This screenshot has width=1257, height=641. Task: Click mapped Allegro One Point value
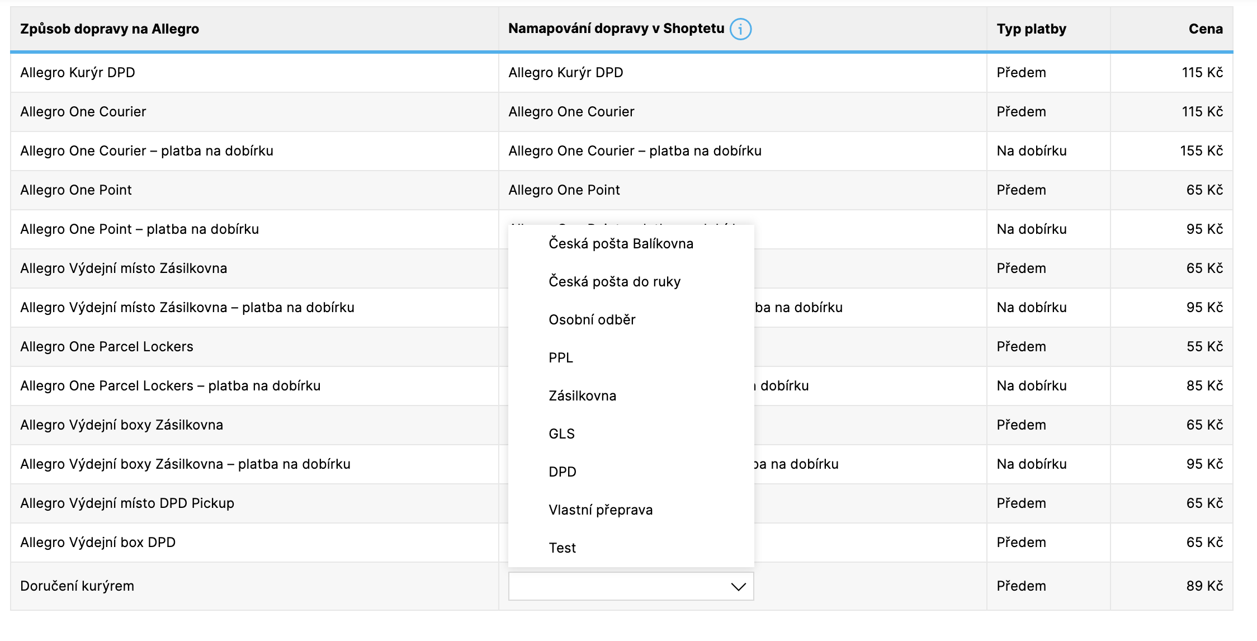pyautogui.click(x=564, y=190)
